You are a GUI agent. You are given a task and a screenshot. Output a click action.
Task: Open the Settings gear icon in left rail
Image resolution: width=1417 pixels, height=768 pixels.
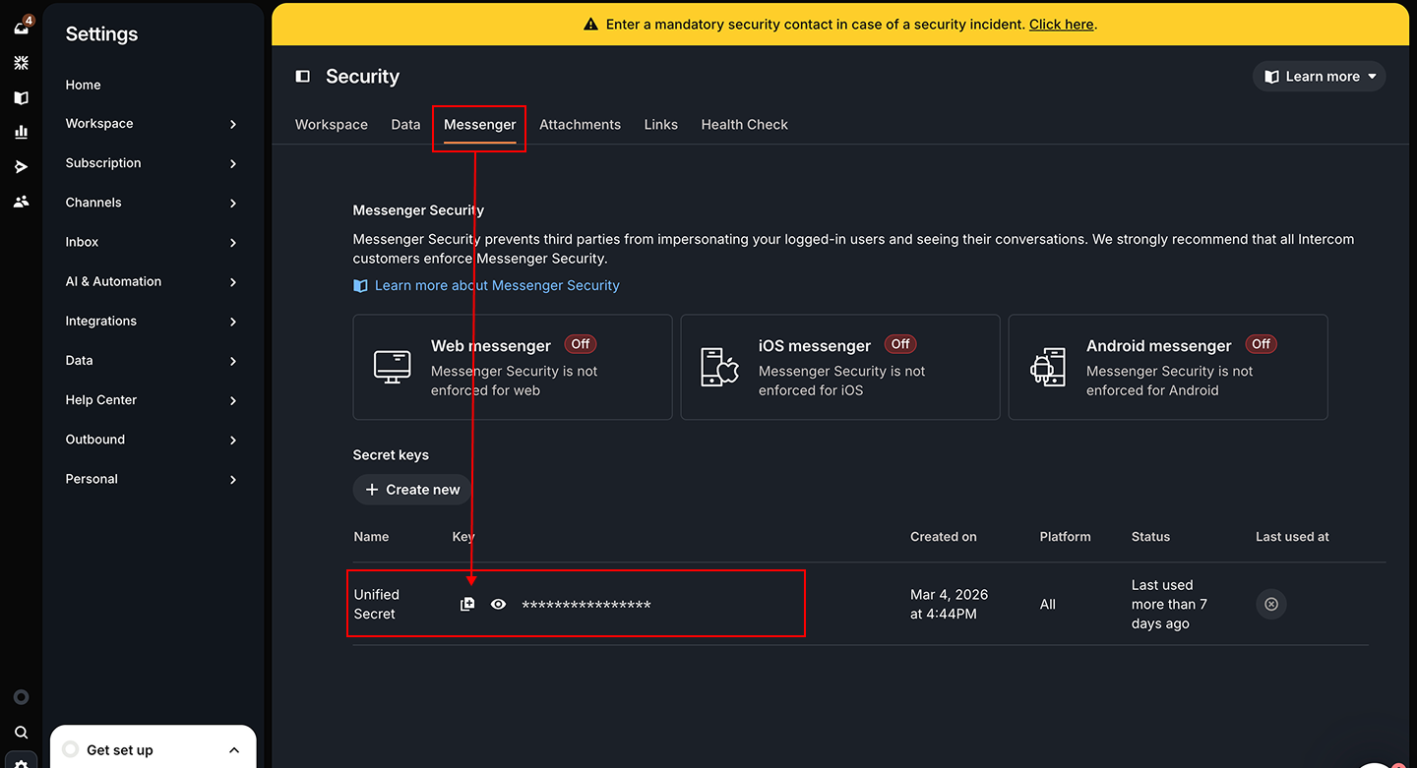22,763
